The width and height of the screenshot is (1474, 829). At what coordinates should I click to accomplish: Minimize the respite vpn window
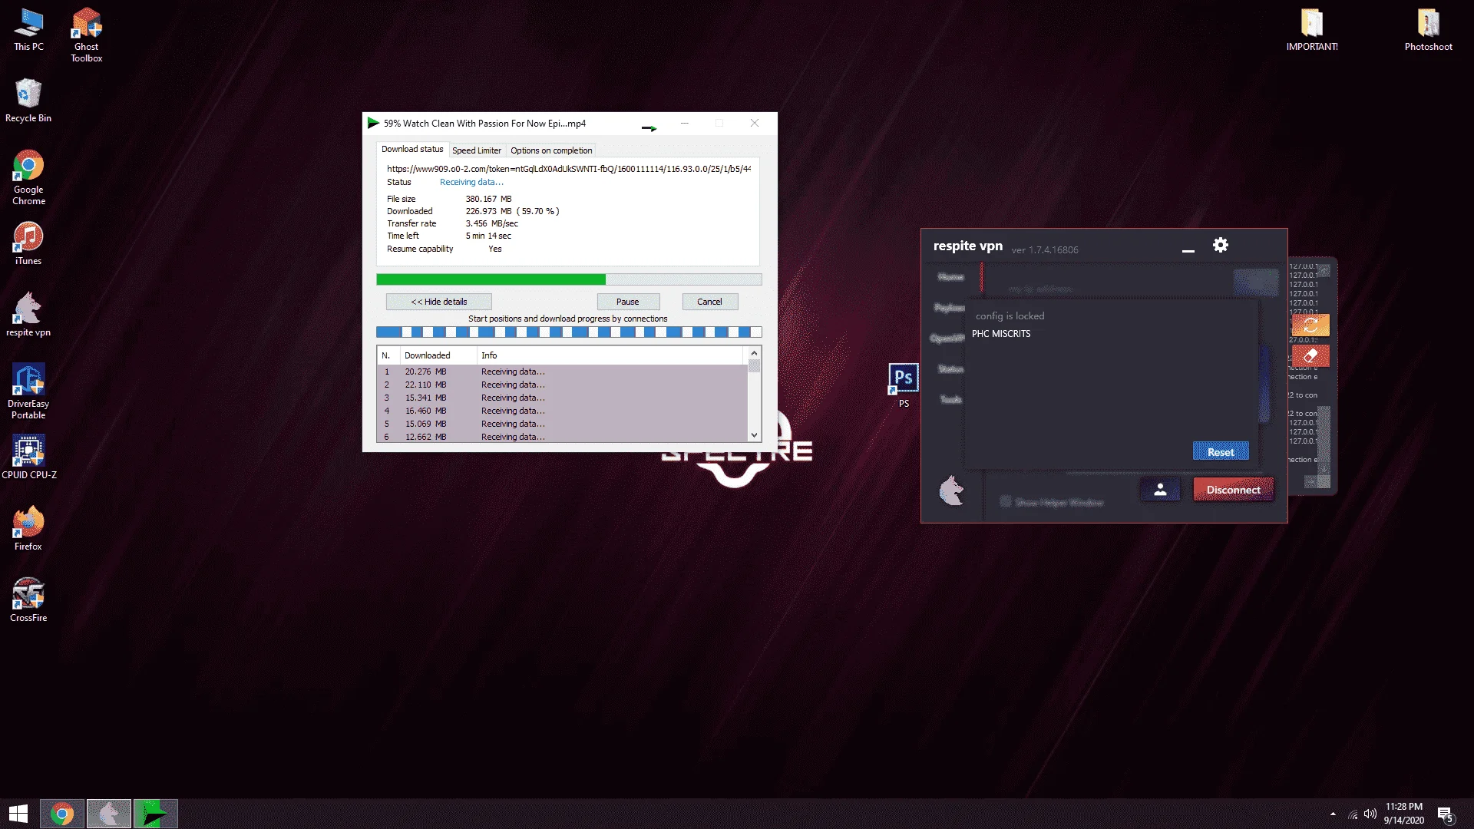click(1188, 251)
